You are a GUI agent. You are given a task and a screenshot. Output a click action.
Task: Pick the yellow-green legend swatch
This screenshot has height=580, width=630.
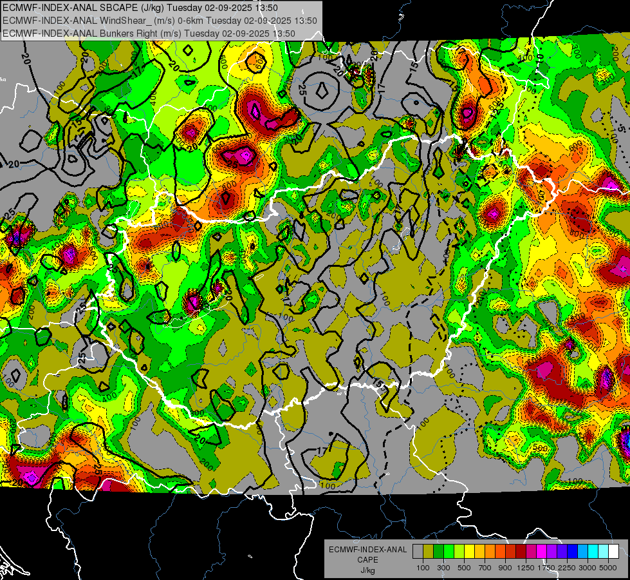point(459,552)
